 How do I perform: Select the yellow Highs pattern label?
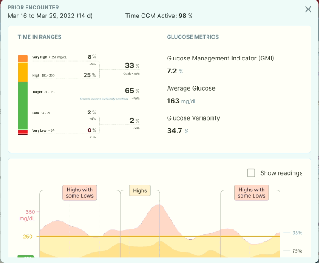(x=140, y=190)
